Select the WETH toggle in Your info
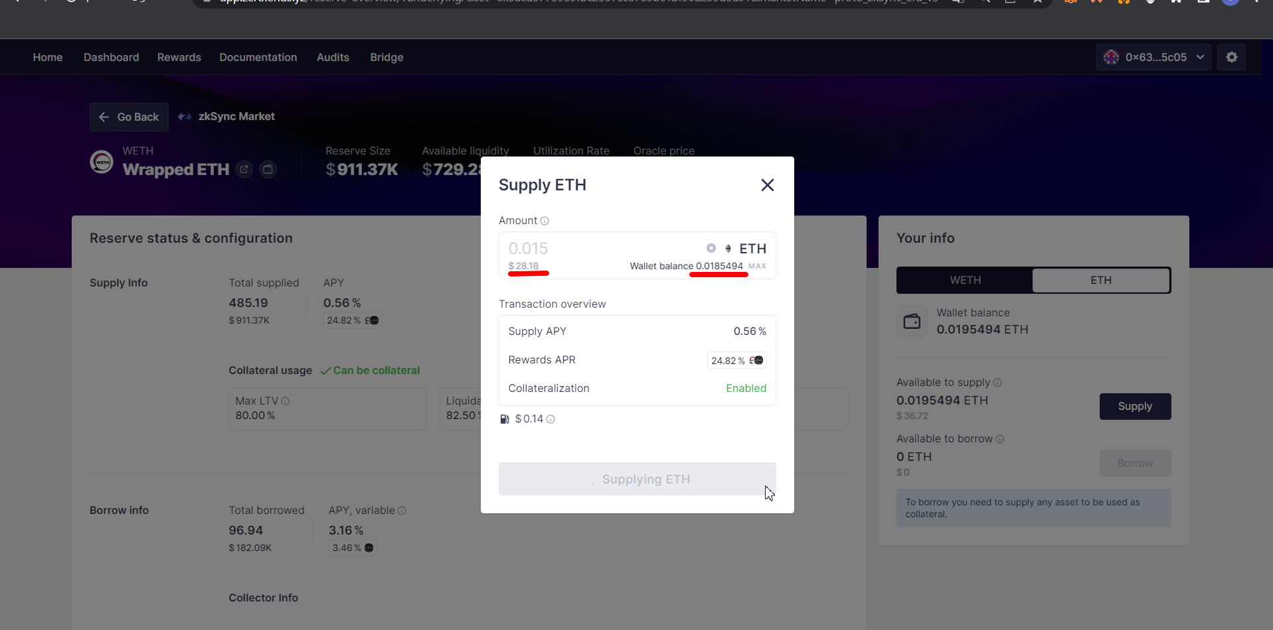1273x630 pixels. click(x=965, y=280)
